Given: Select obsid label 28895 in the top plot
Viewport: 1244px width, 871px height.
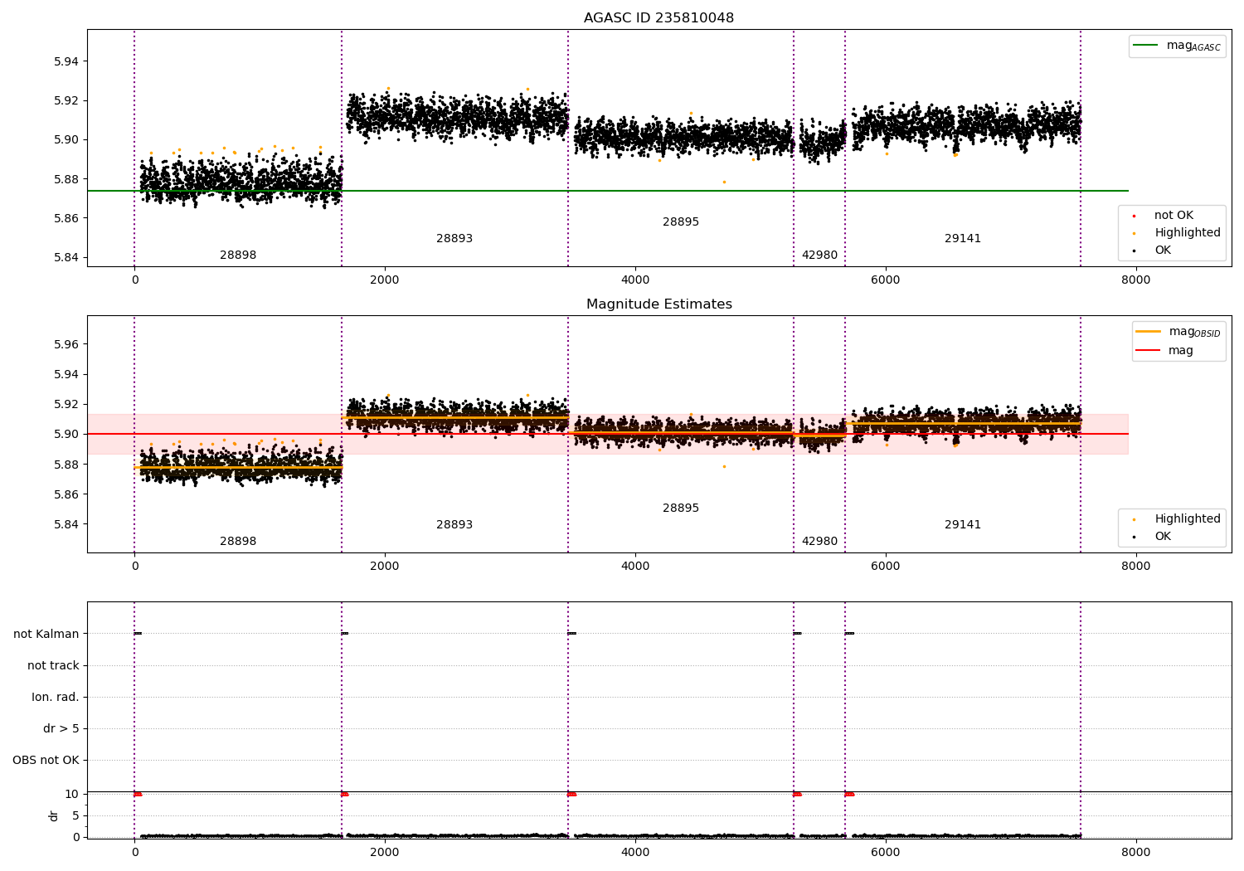Looking at the screenshot, I should (681, 222).
